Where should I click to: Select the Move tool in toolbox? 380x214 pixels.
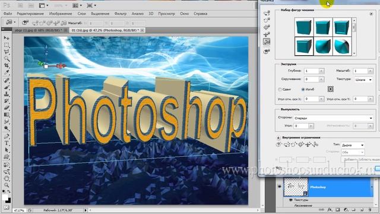7,38
